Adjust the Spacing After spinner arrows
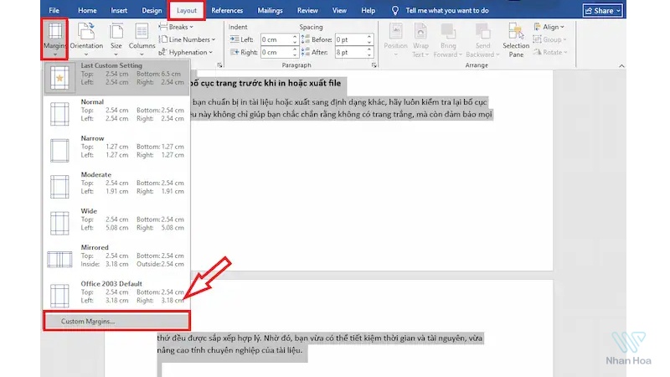 coord(369,52)
